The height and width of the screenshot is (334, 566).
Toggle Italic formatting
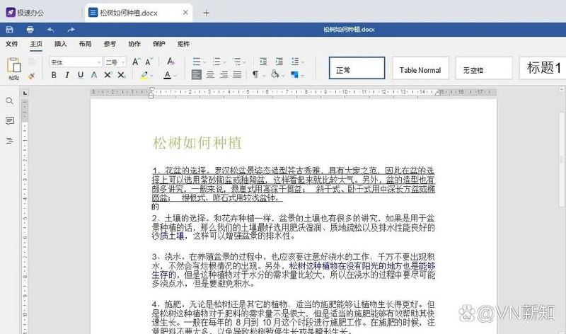(x=67, y=75)
